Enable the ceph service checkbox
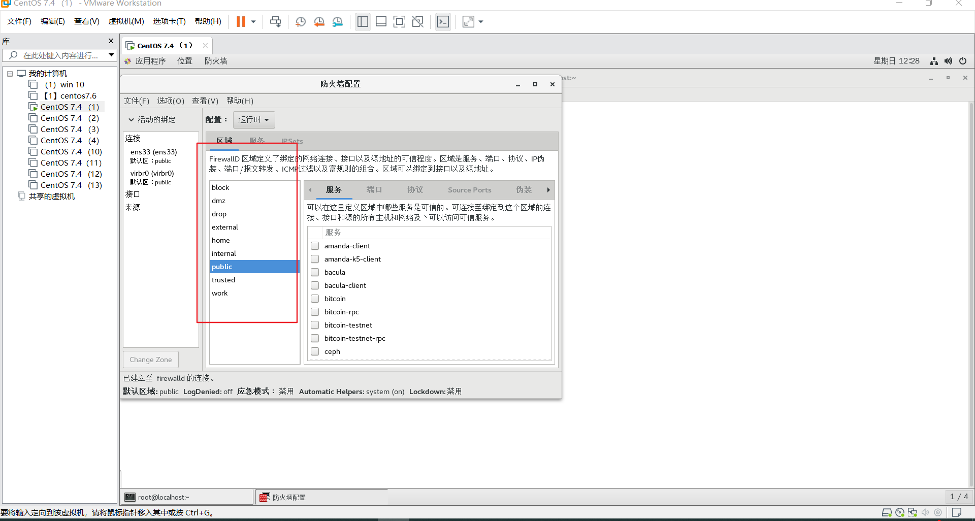This screenshot has width=975, height=521. pos(315,351)
